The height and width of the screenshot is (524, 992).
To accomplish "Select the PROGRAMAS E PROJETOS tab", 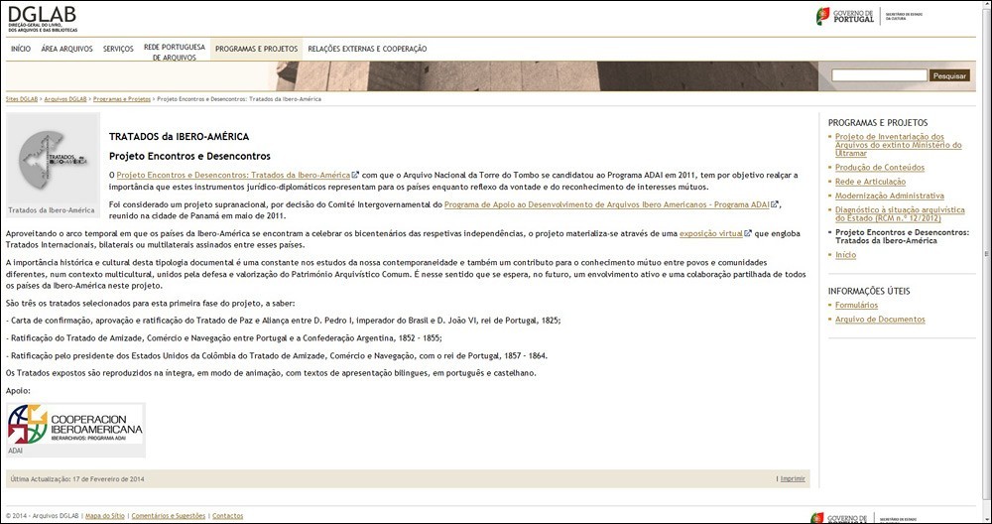I will tap(256, 49).
